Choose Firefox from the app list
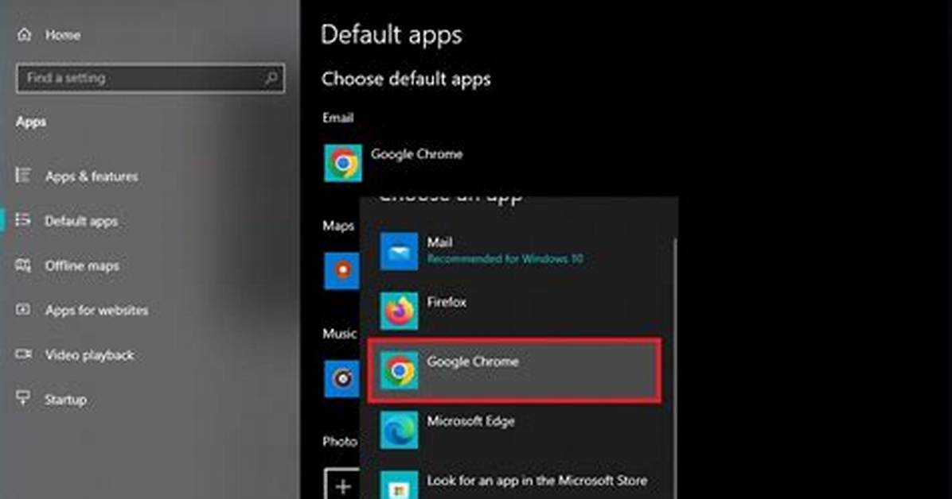The image size is (952, 499). (514, 311)
